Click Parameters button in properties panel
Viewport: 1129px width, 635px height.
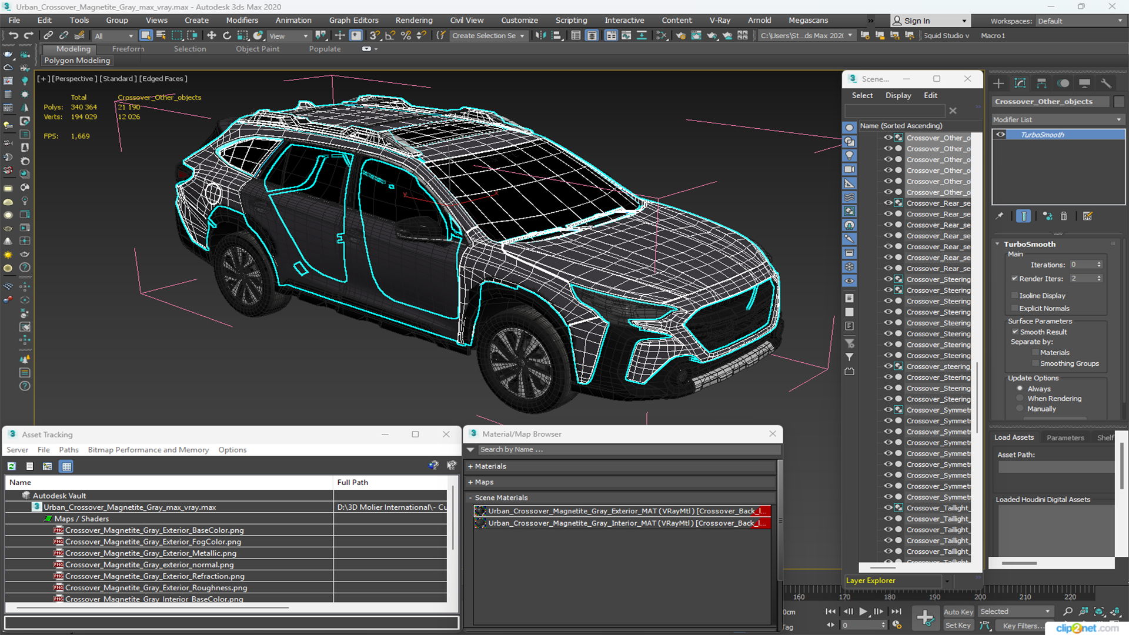point(1065,437)
